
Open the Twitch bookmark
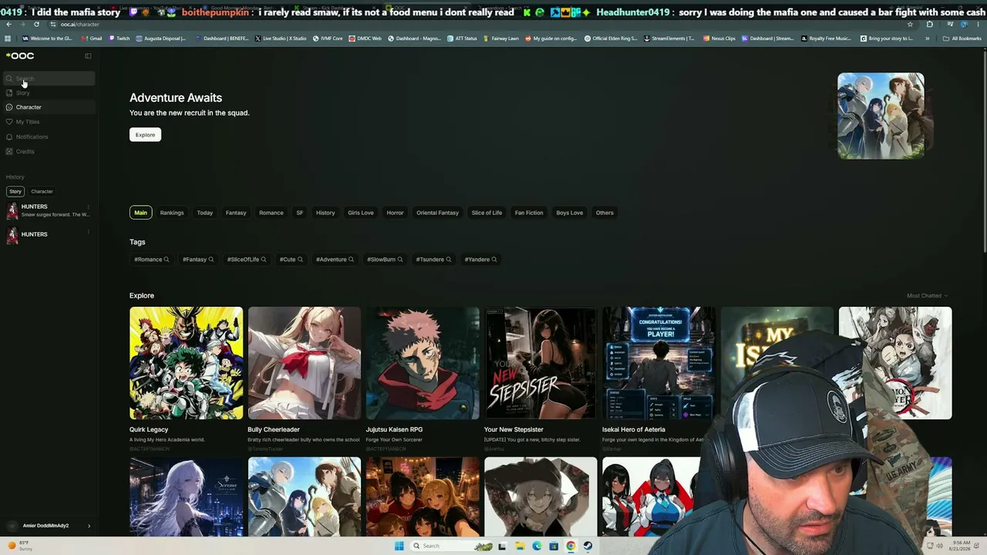tap(120, 39)
